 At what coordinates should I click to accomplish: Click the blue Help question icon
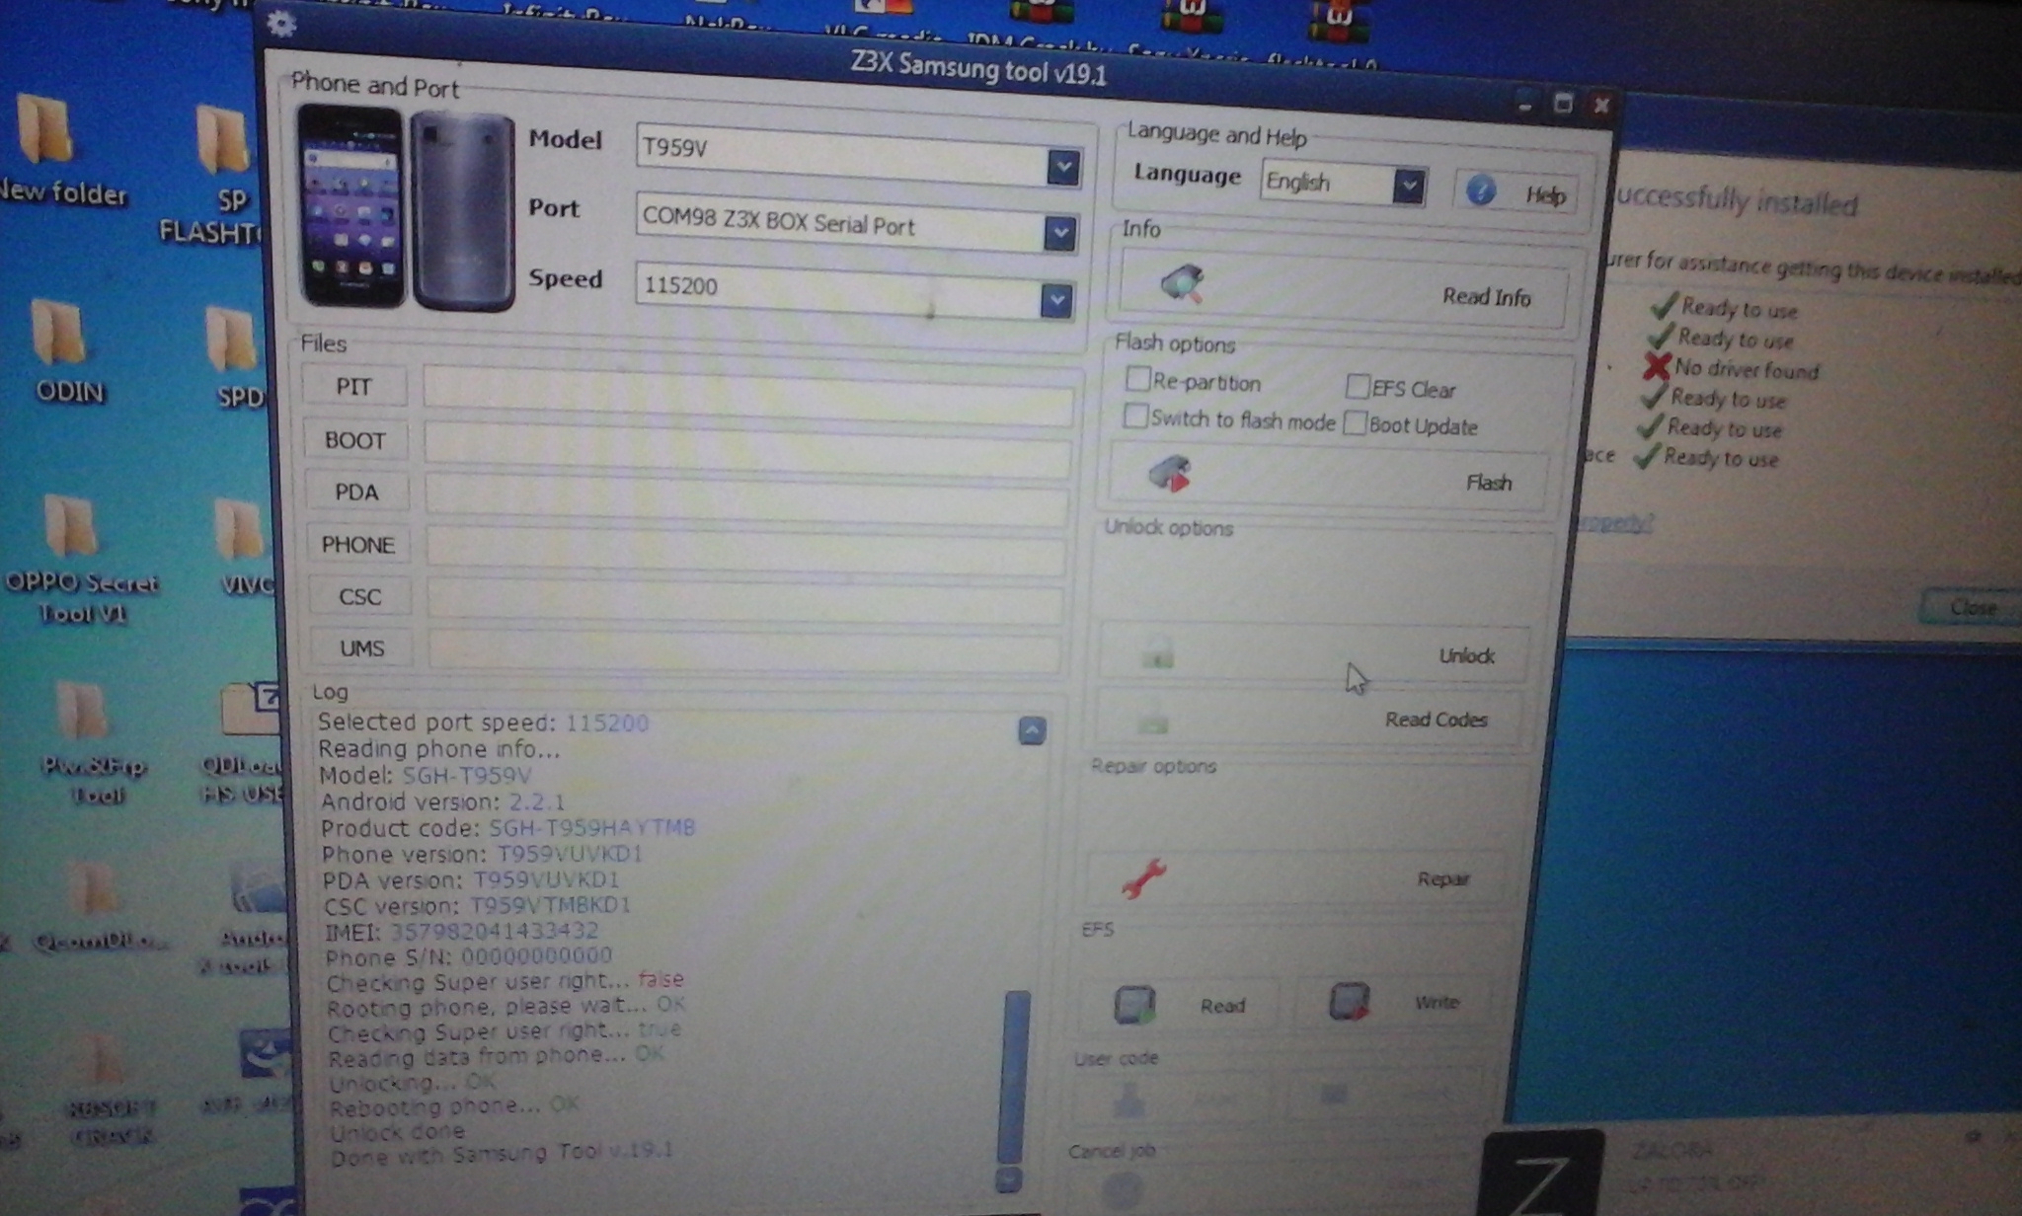pos(1480,190)
